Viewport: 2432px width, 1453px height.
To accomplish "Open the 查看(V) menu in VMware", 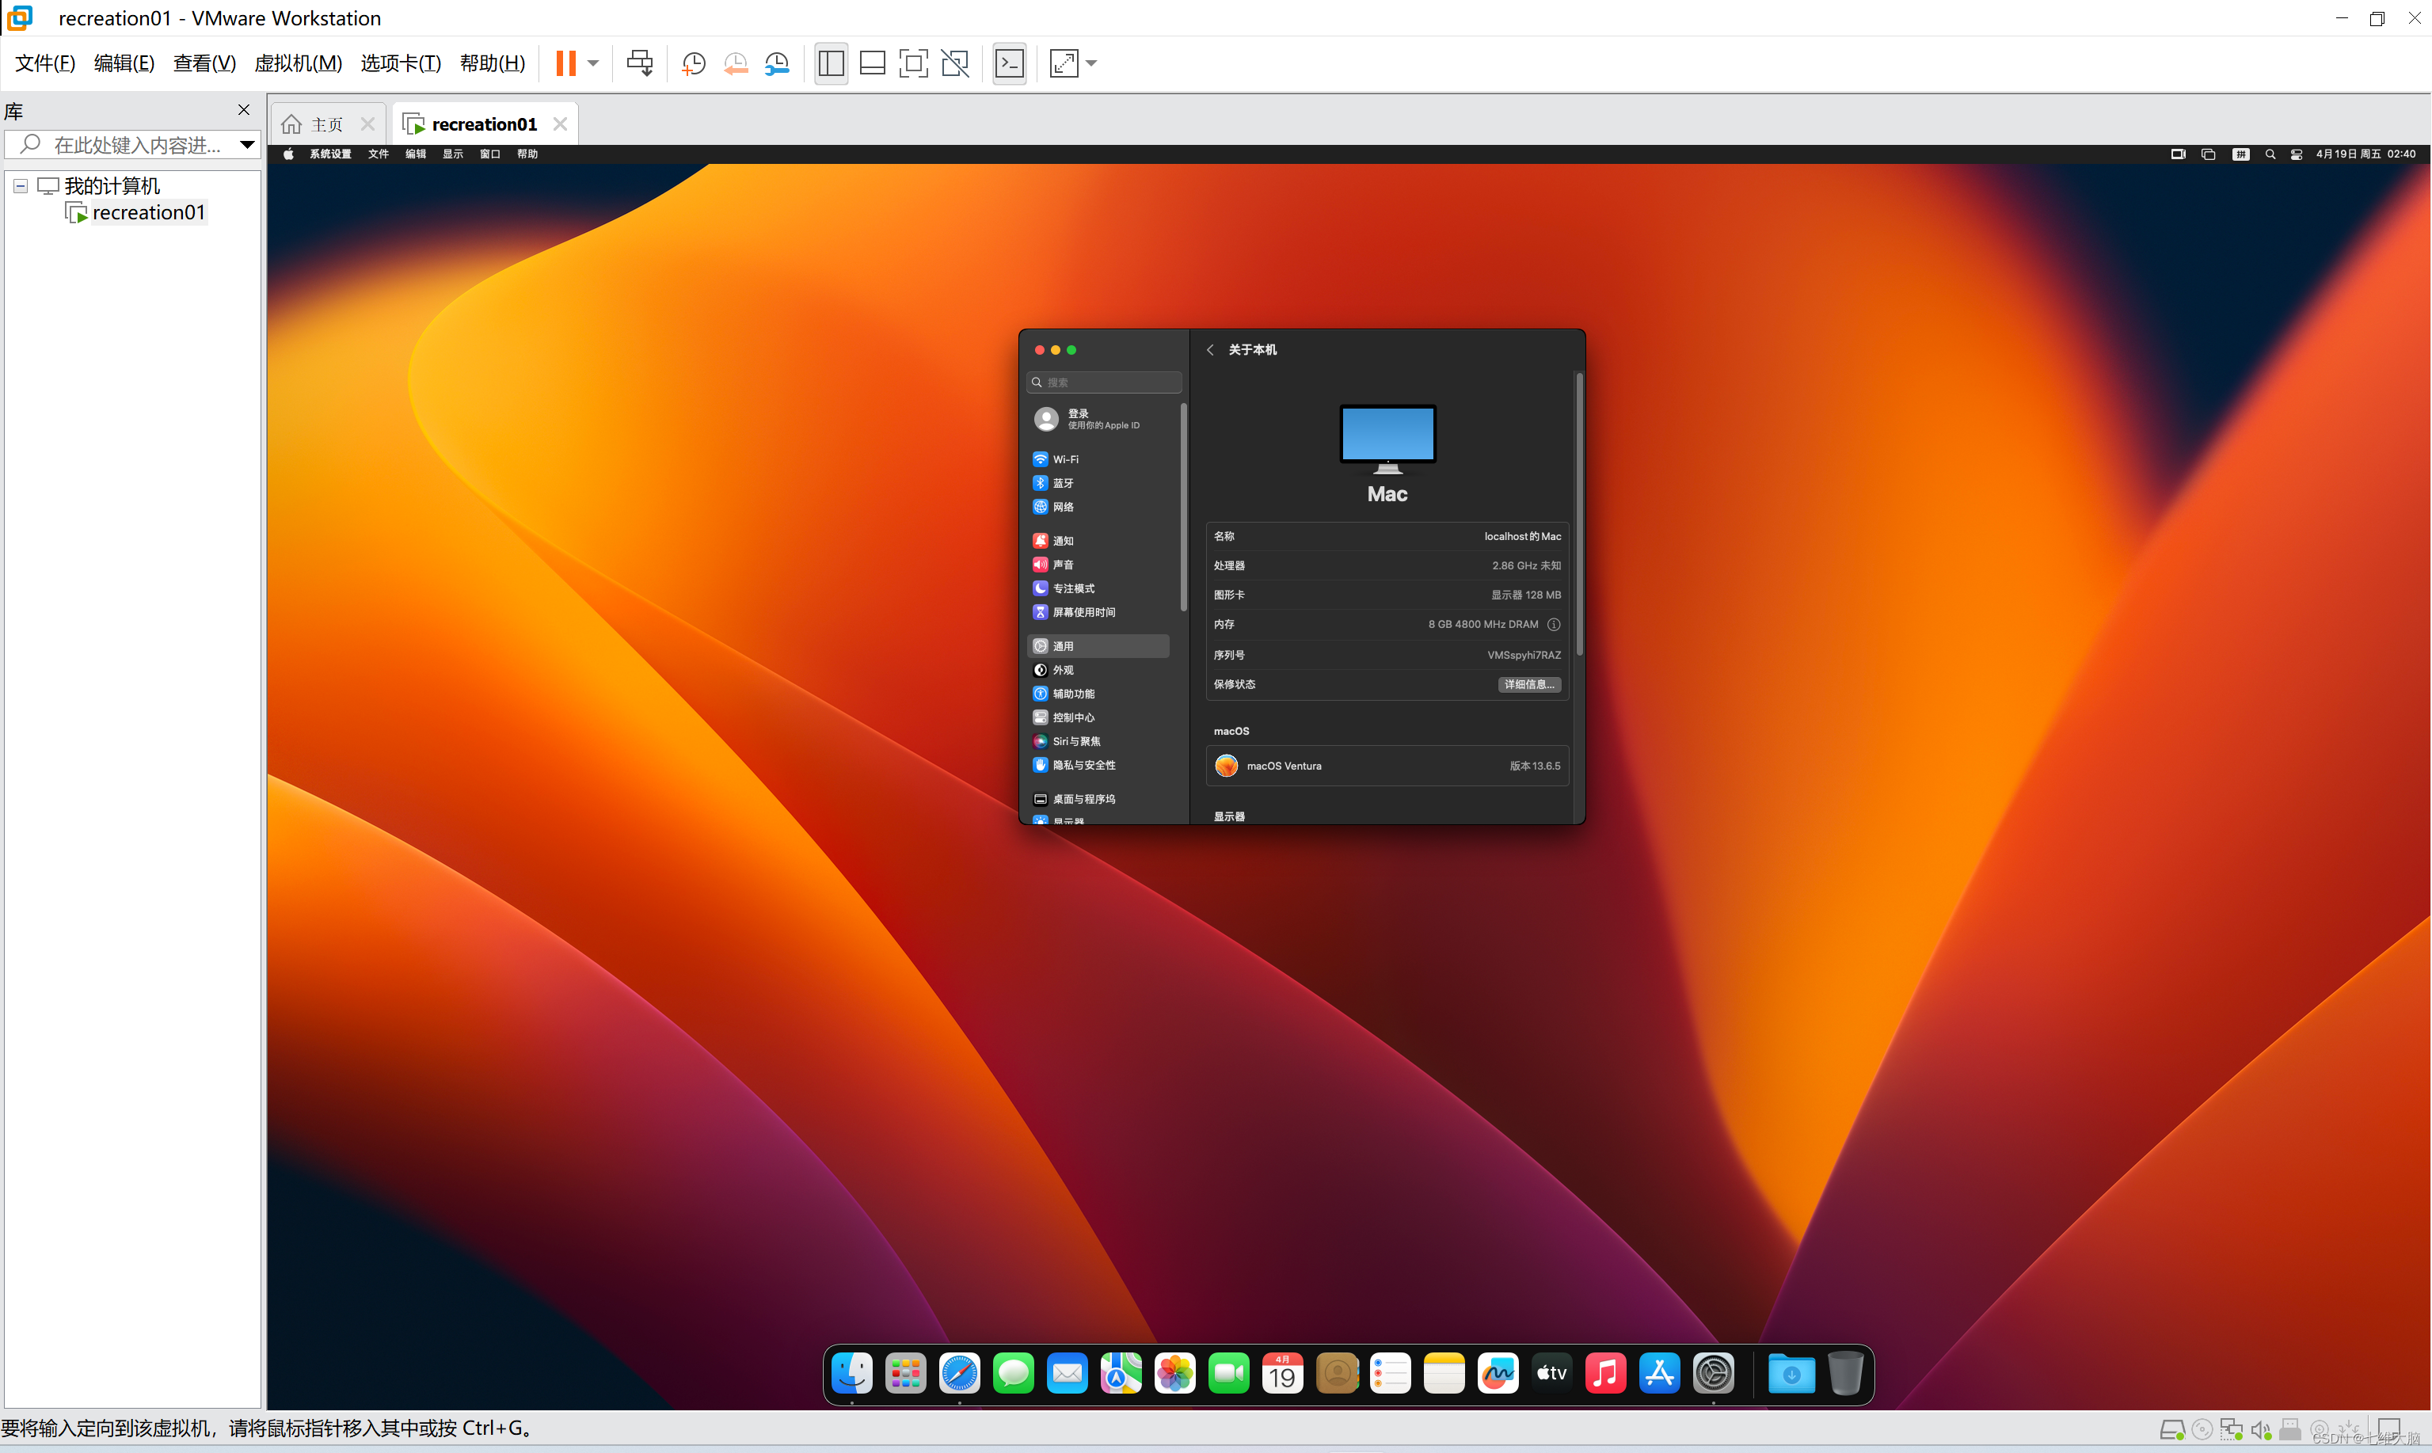I will click(204, 63).
